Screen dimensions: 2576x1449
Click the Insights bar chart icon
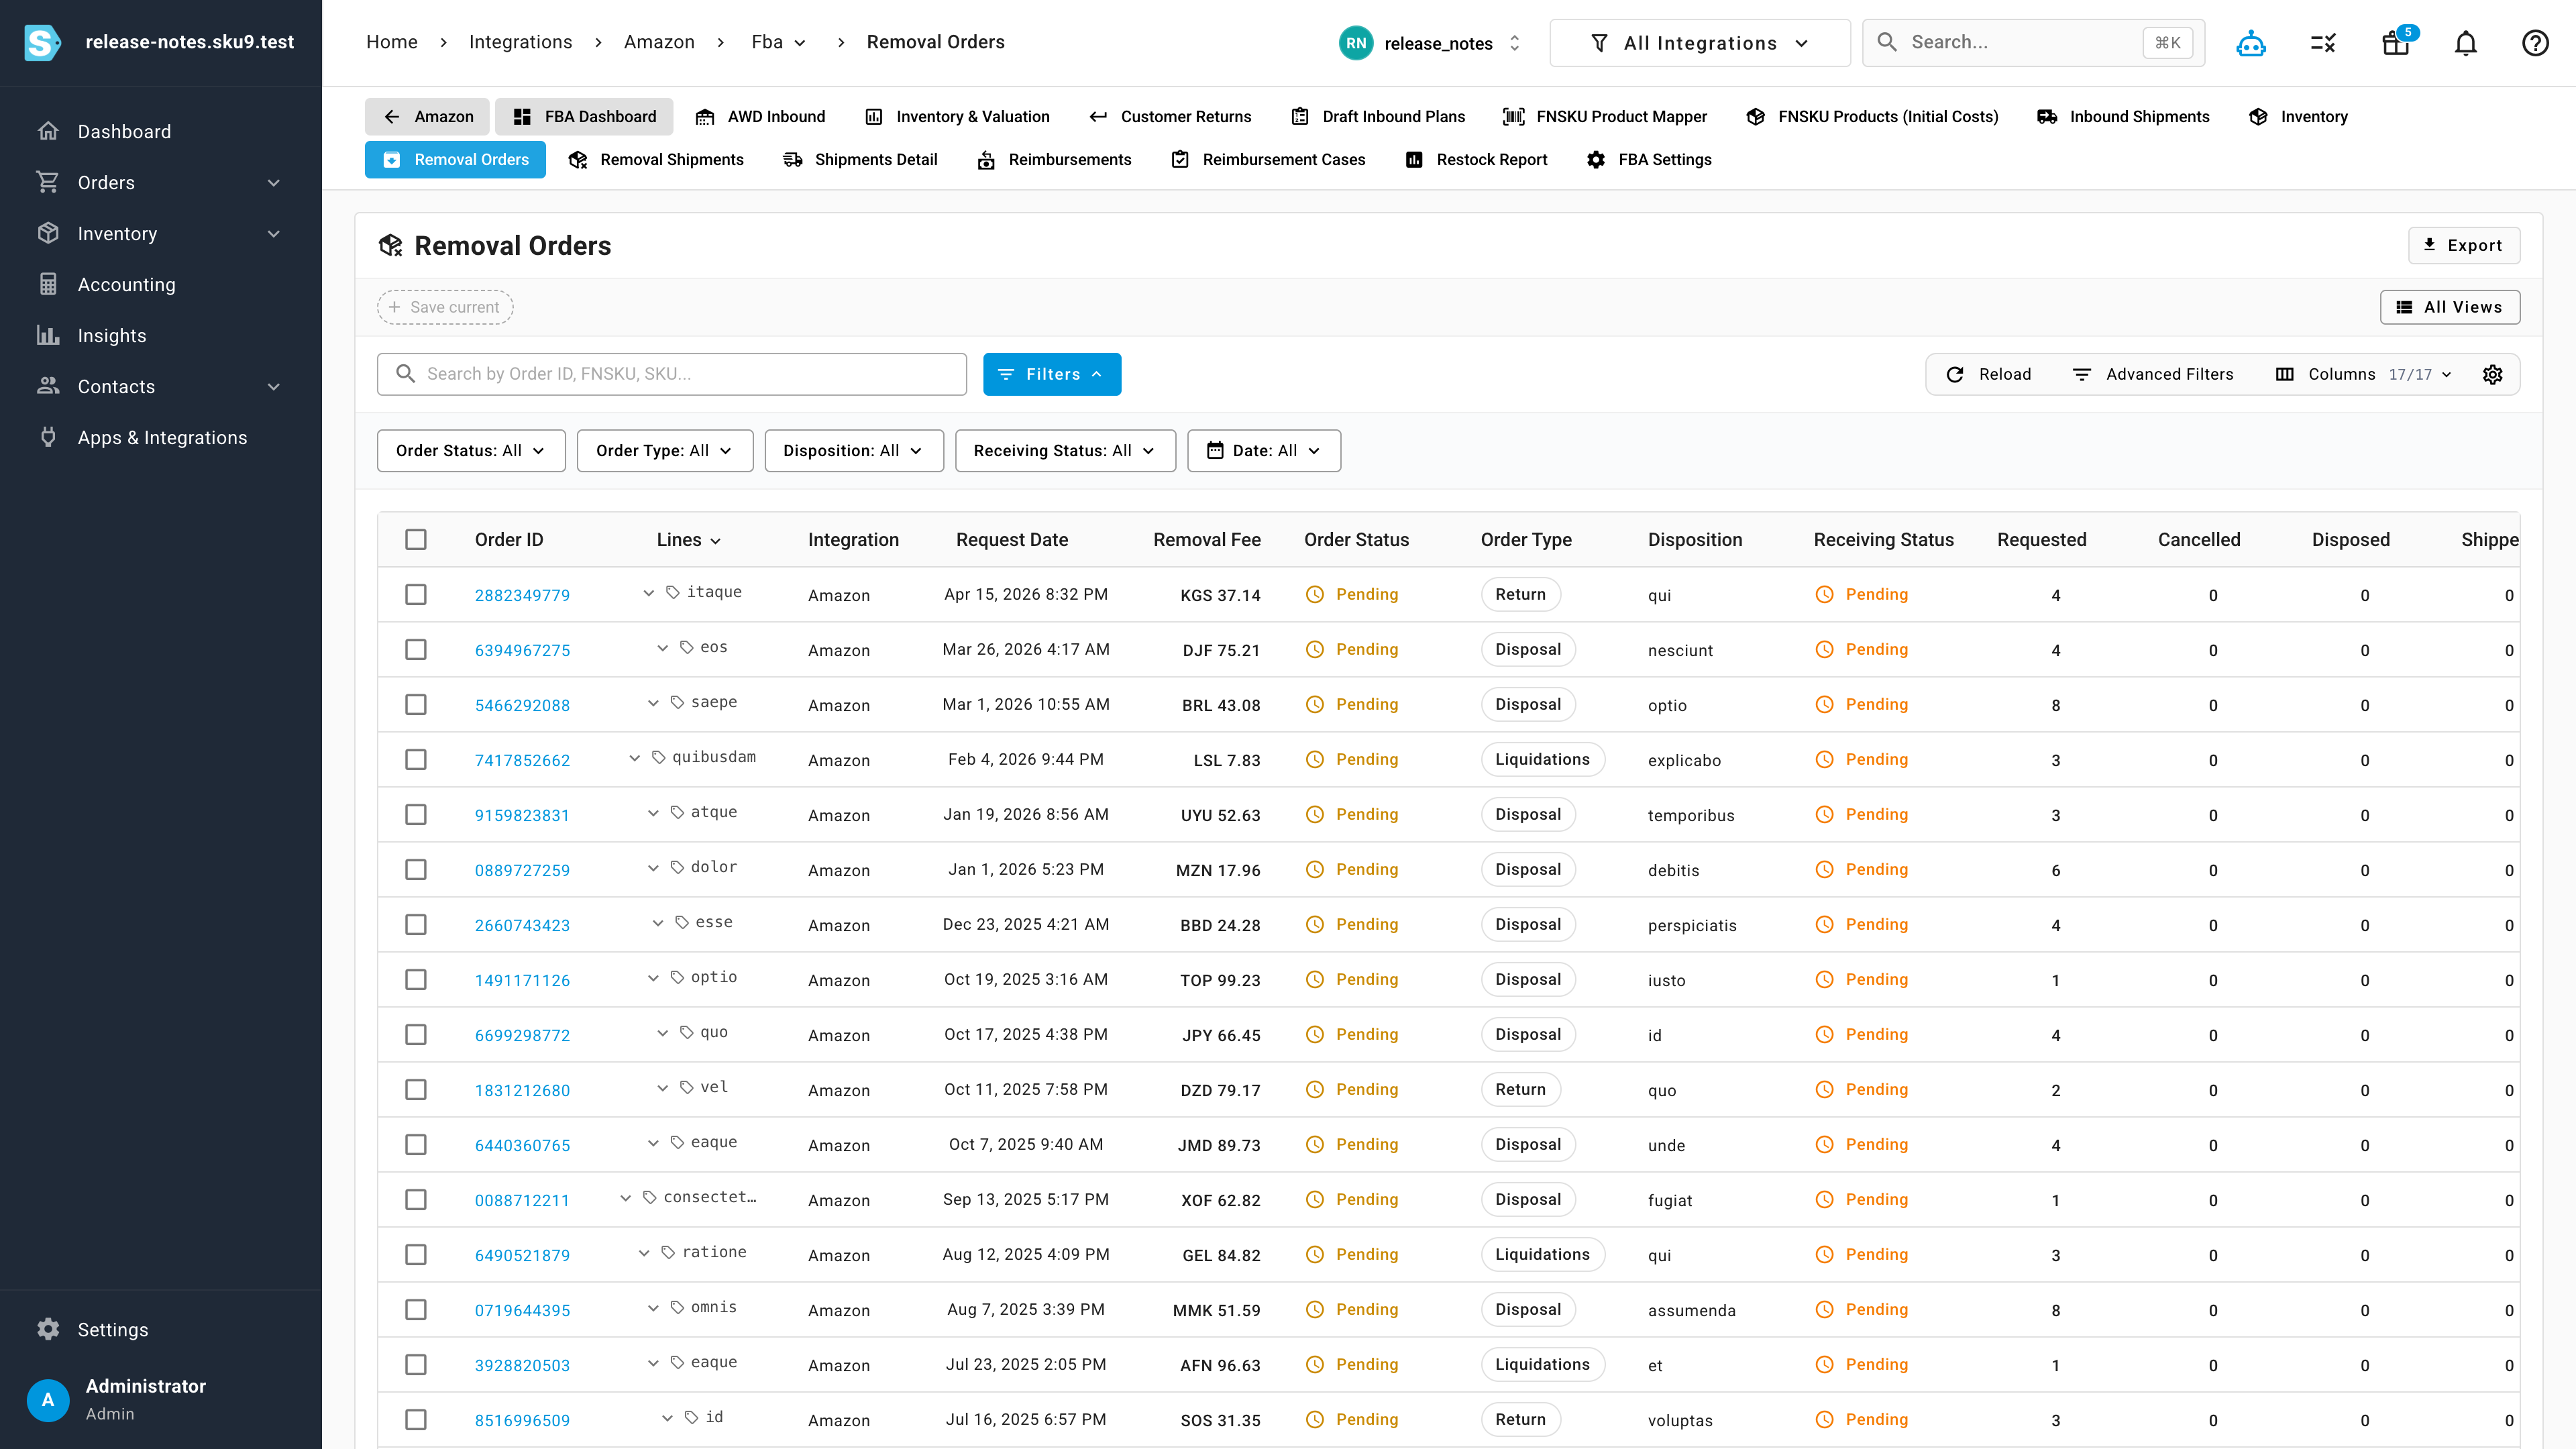pyautogui.click(x=48, y=335)
